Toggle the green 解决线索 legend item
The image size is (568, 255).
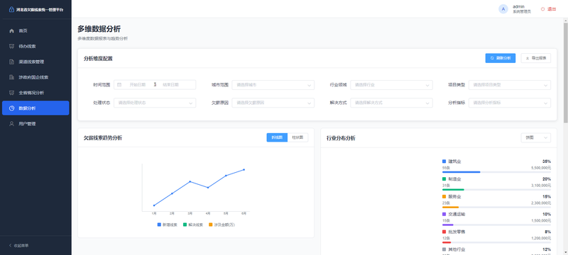[x=193, y=225]
